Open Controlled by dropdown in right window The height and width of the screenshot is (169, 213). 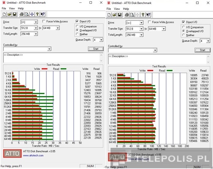(x=155, y=50)
